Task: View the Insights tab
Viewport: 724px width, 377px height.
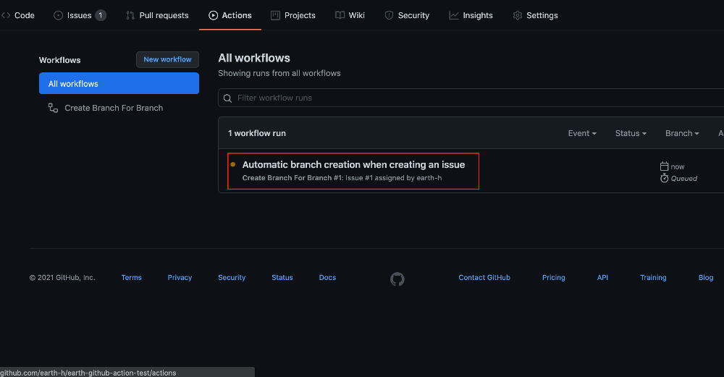Action: coord(471,15)
